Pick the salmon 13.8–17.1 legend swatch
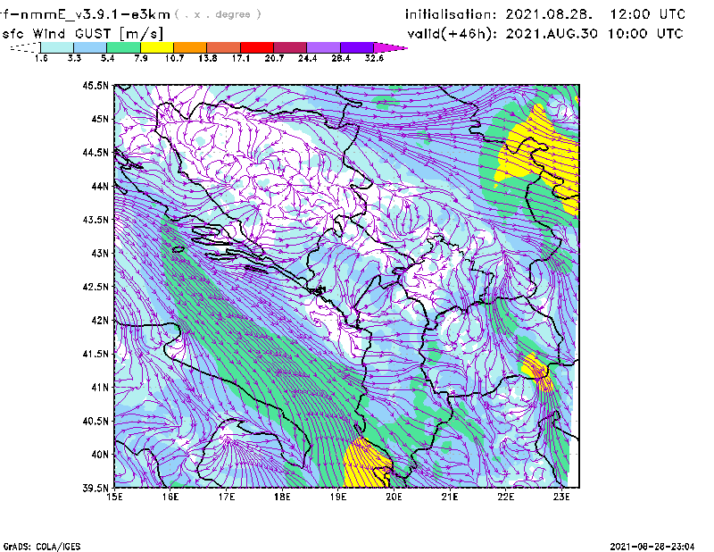714x552 pixels. click(224, 47)
